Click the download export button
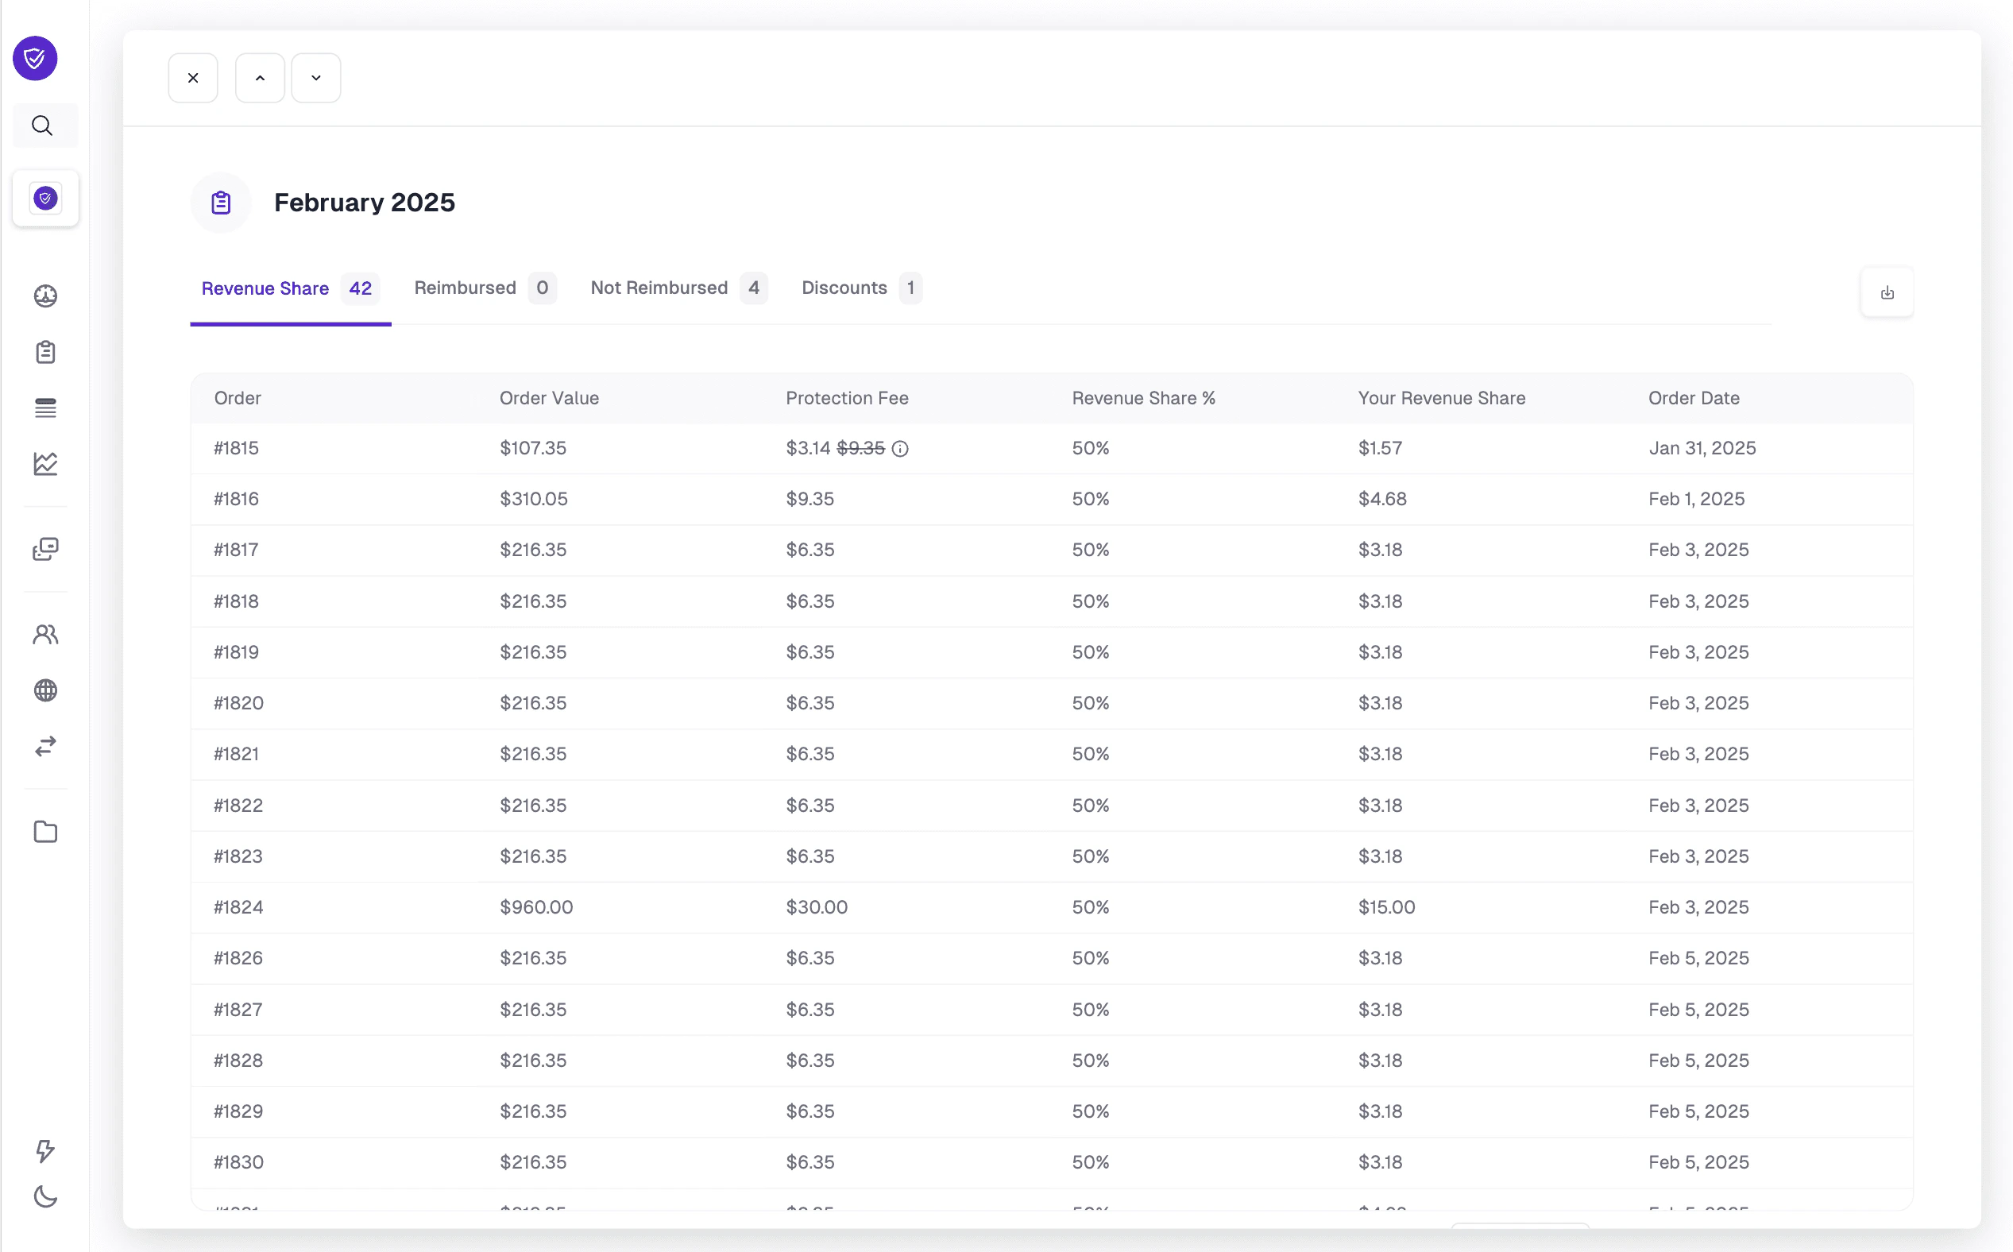 (1887, 292)
